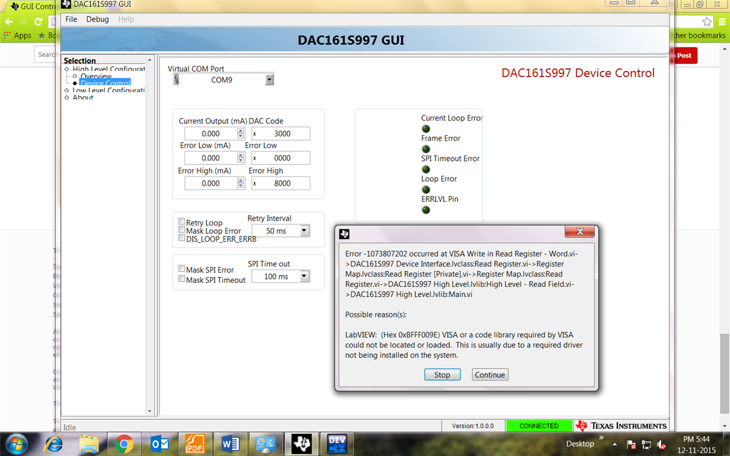Viewport: 730px width, 456px height.
Task: Toggle Mask SPI Timeout checkbox
Action: [182, 278]
